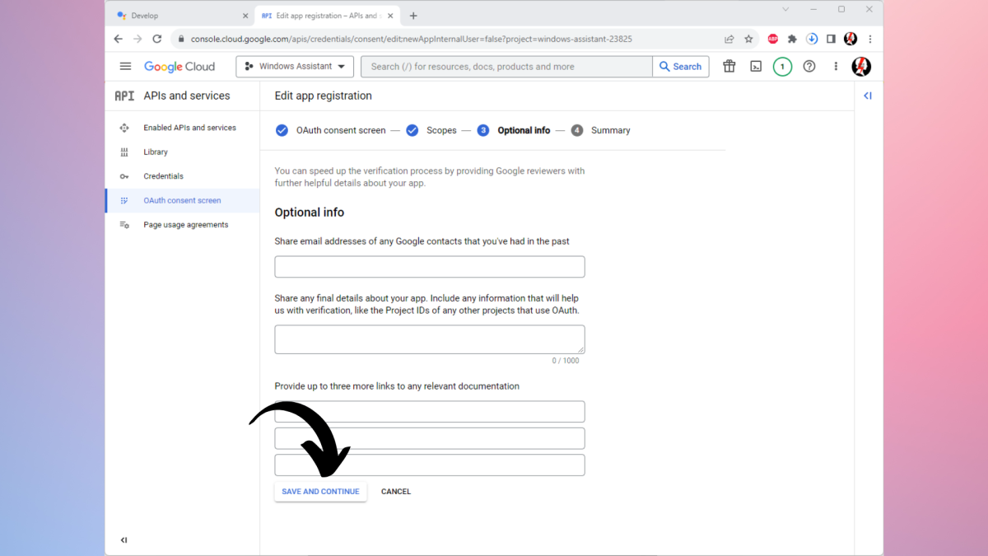The width and height of the screenshot is (988, 556).
Task: Click the Google account avatar in console header
Action: [x=861, y=67]
